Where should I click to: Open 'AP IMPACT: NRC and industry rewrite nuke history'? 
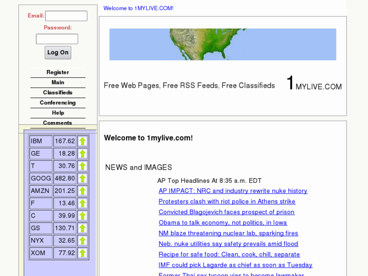(x=233, y=191)
